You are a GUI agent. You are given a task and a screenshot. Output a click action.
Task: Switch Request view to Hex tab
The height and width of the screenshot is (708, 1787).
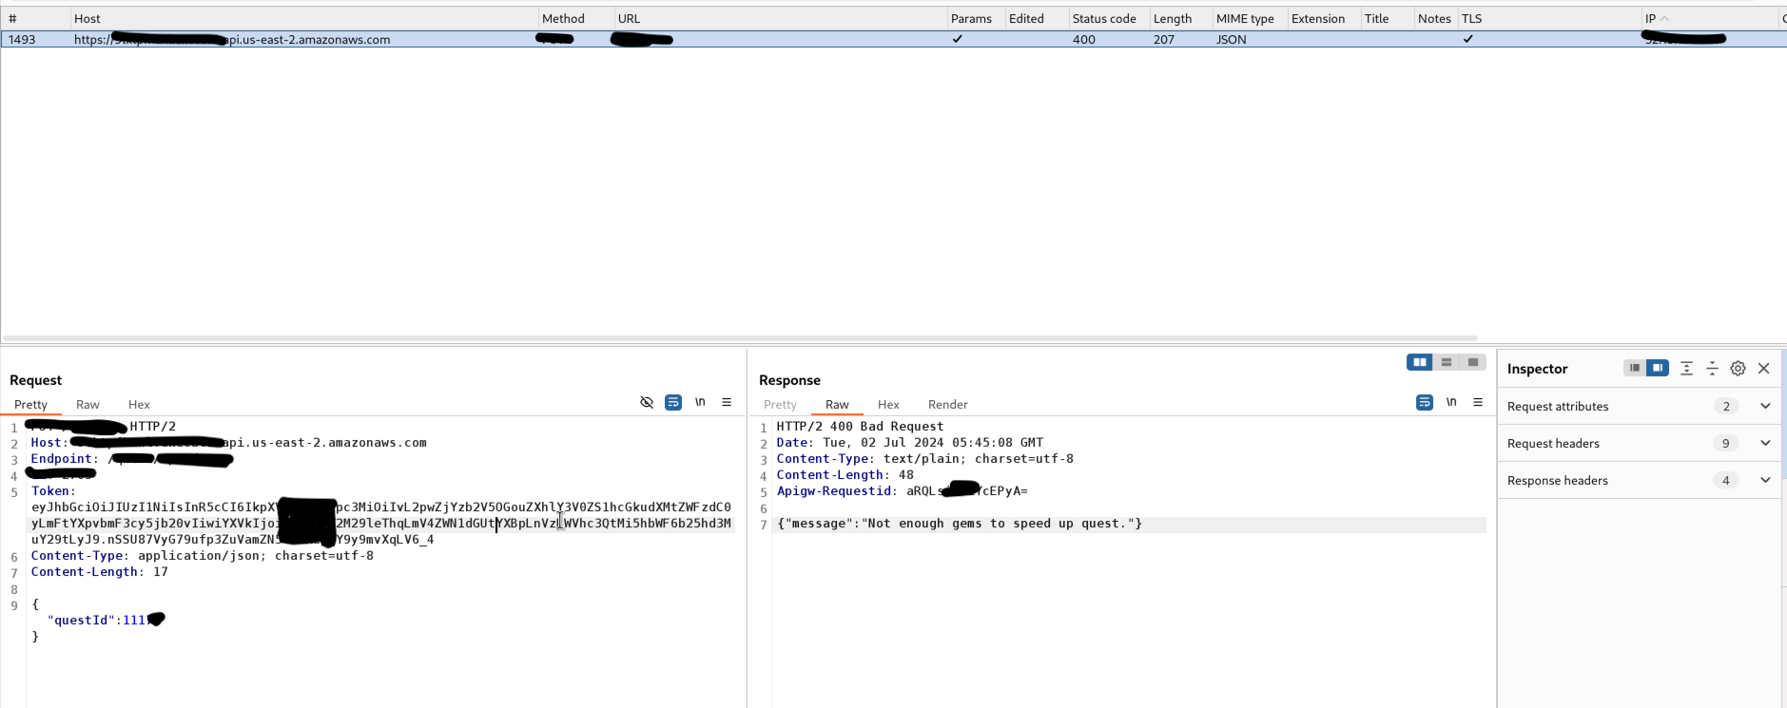[x=139, y=404]
